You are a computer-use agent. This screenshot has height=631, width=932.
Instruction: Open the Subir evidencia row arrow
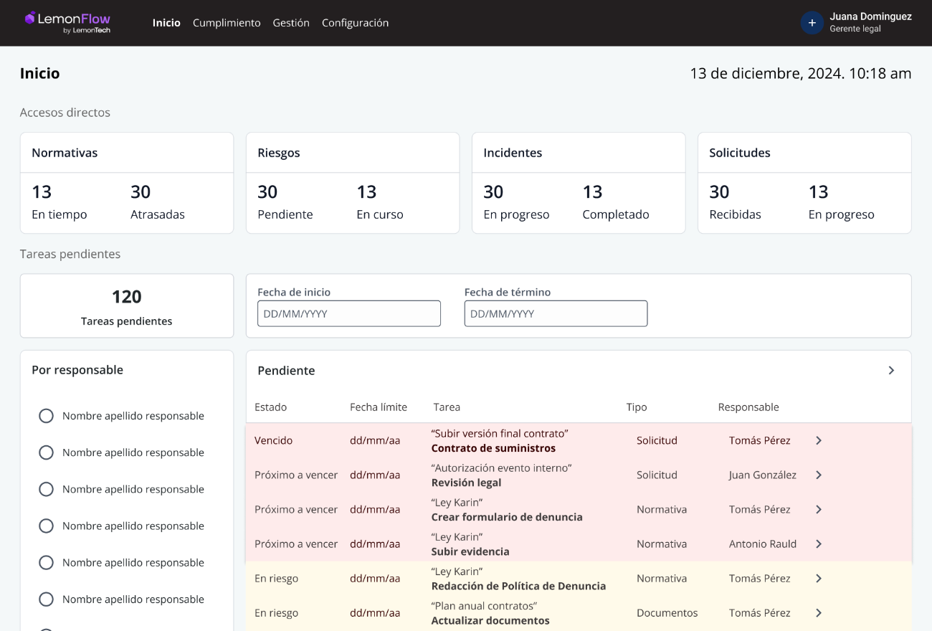(819, 544)
